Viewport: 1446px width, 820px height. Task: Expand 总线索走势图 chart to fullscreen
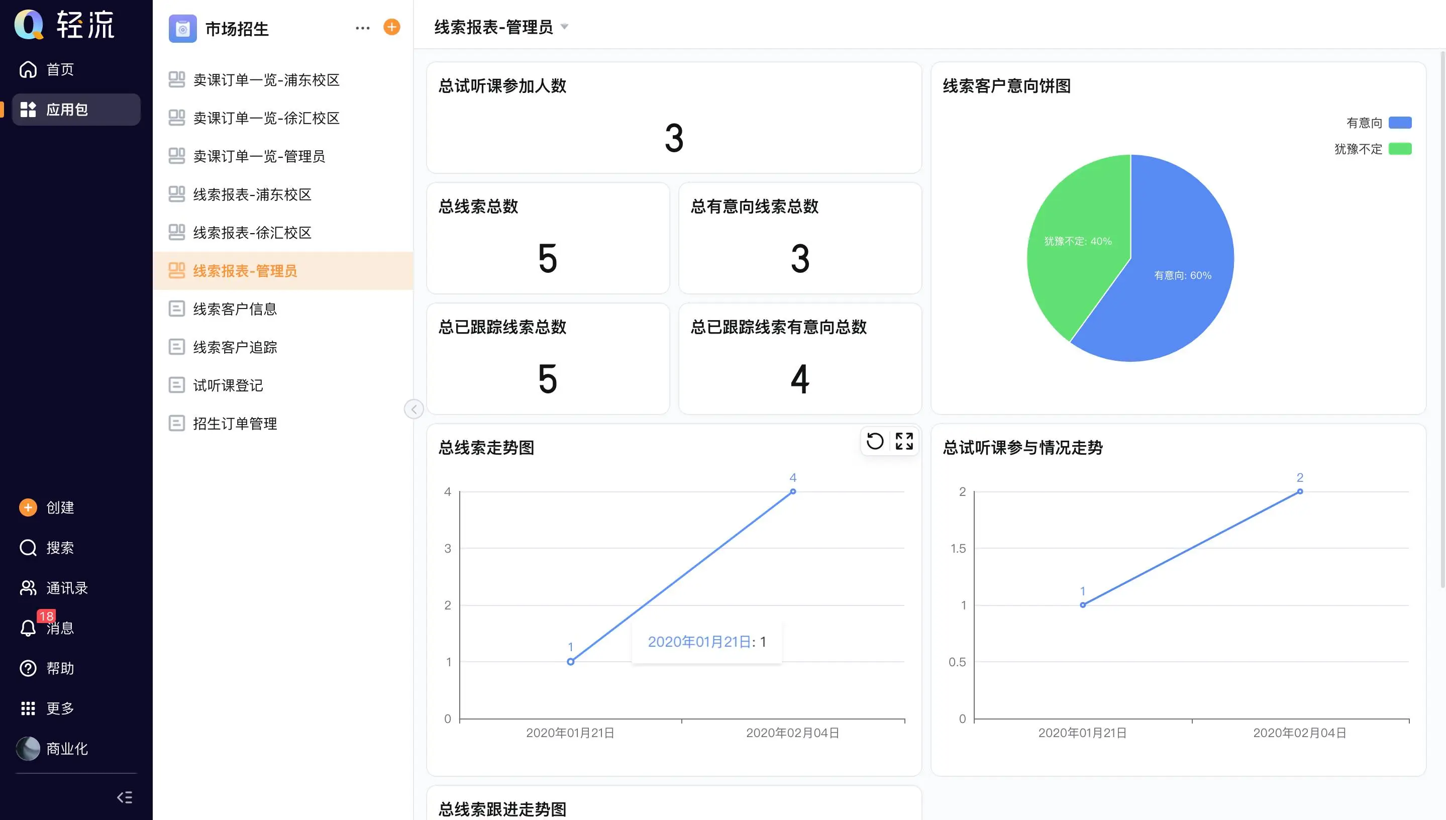[904, 441]
